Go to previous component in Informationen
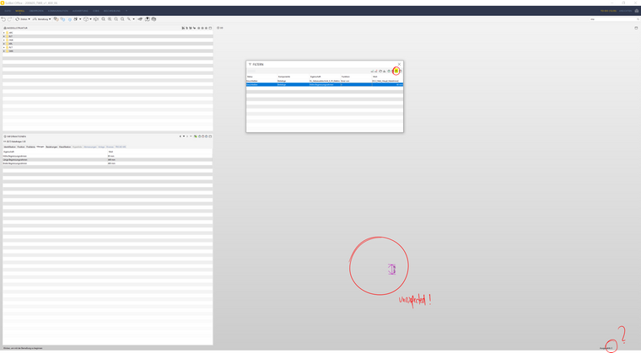641x353 pixels. tap(180, 136)
